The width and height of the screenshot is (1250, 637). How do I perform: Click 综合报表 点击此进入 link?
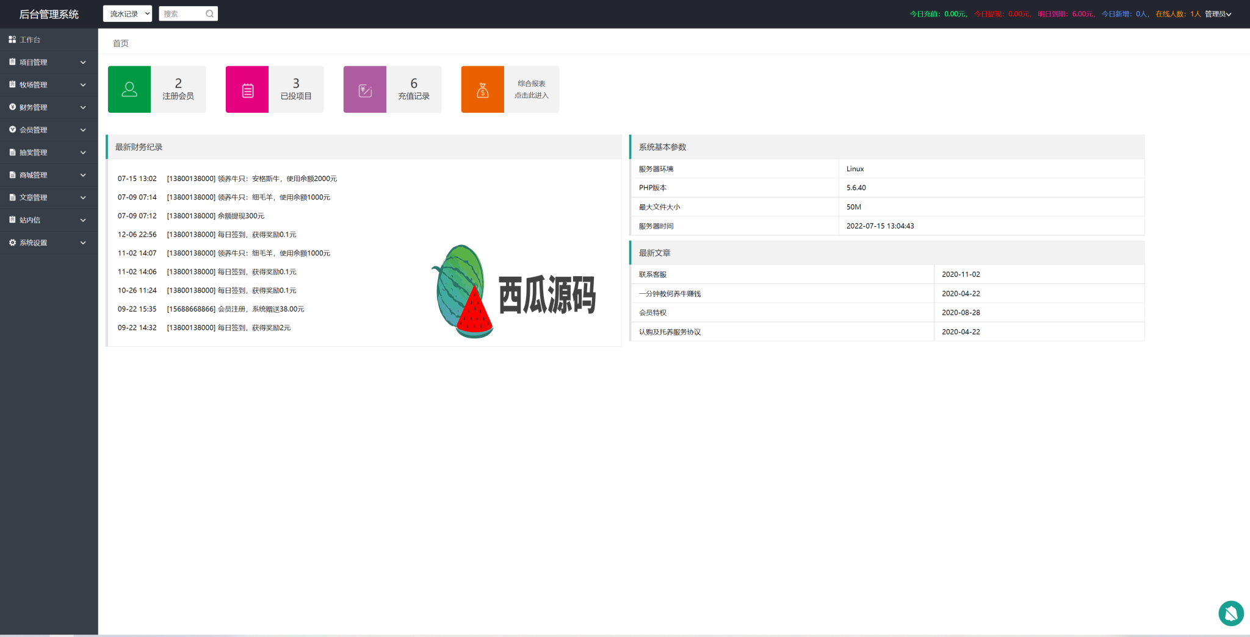531,90
